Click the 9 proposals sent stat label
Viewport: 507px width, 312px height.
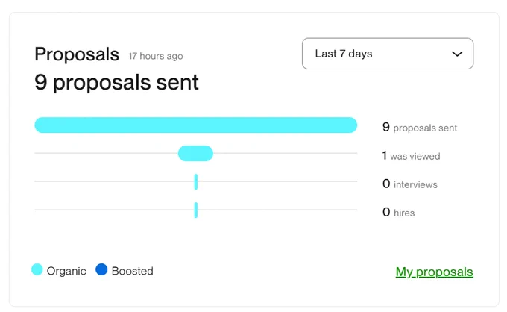[420, 128]
